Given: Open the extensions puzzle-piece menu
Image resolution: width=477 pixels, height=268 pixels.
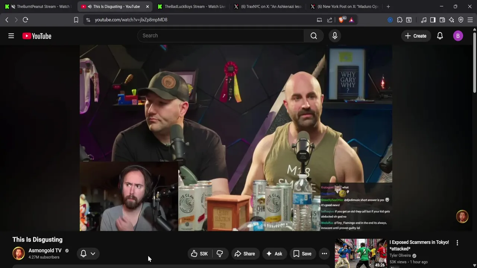Looking at the screenshot, I should (400, 20).
